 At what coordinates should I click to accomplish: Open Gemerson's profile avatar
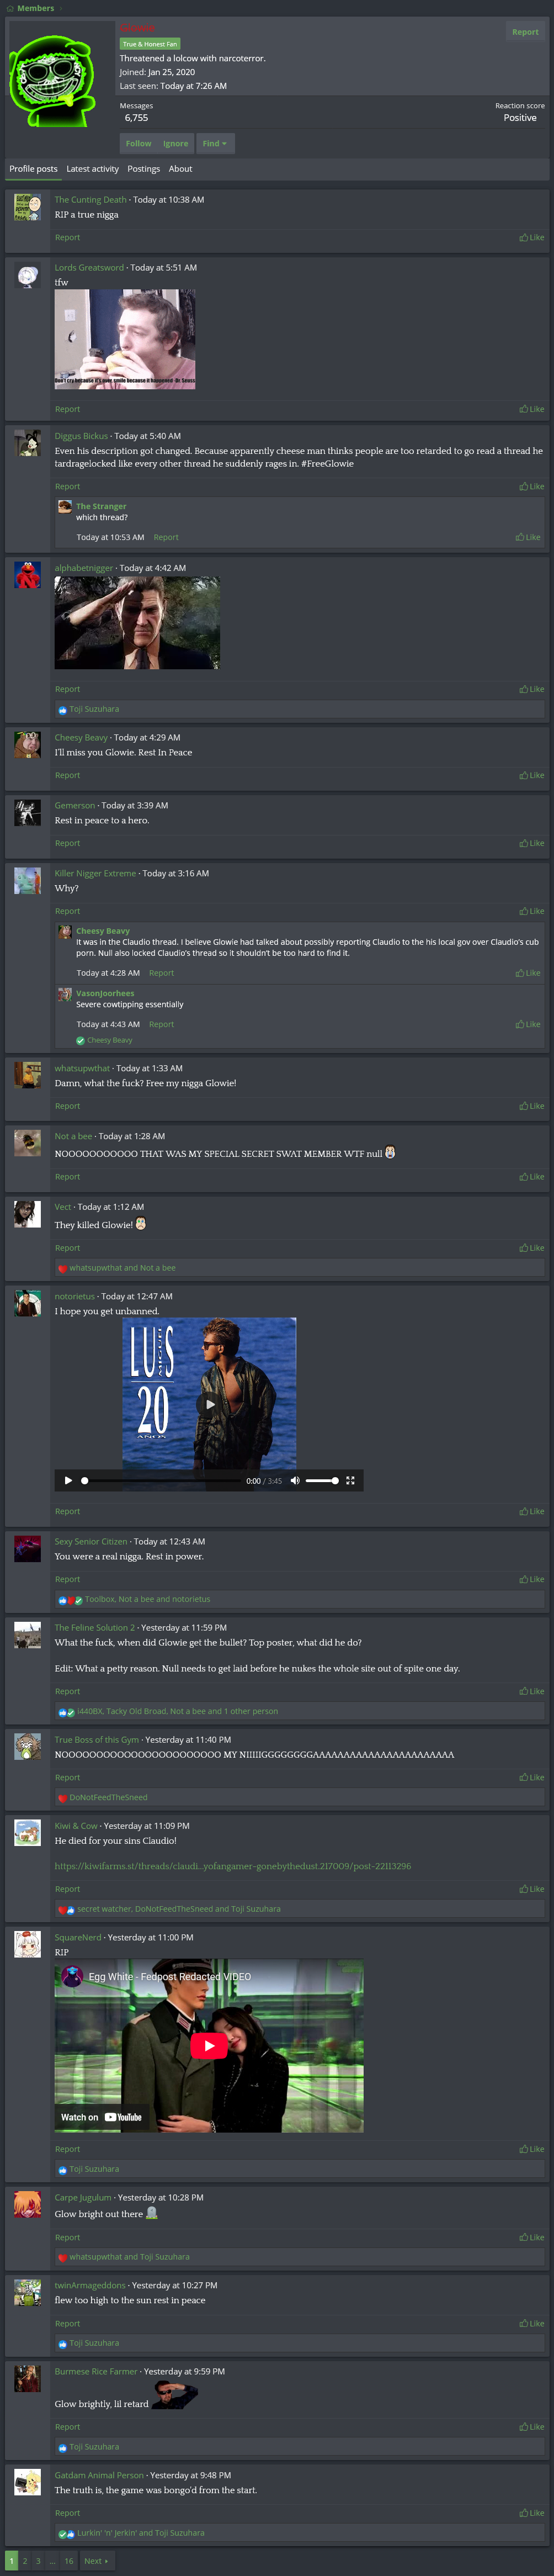[27, 811]
